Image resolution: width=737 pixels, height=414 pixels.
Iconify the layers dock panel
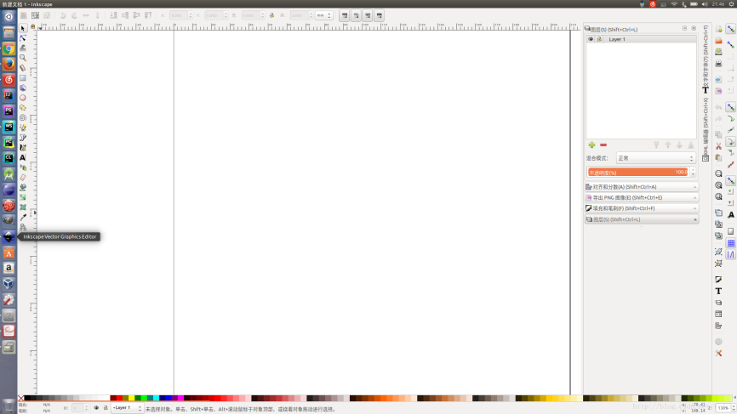(684, 29)
